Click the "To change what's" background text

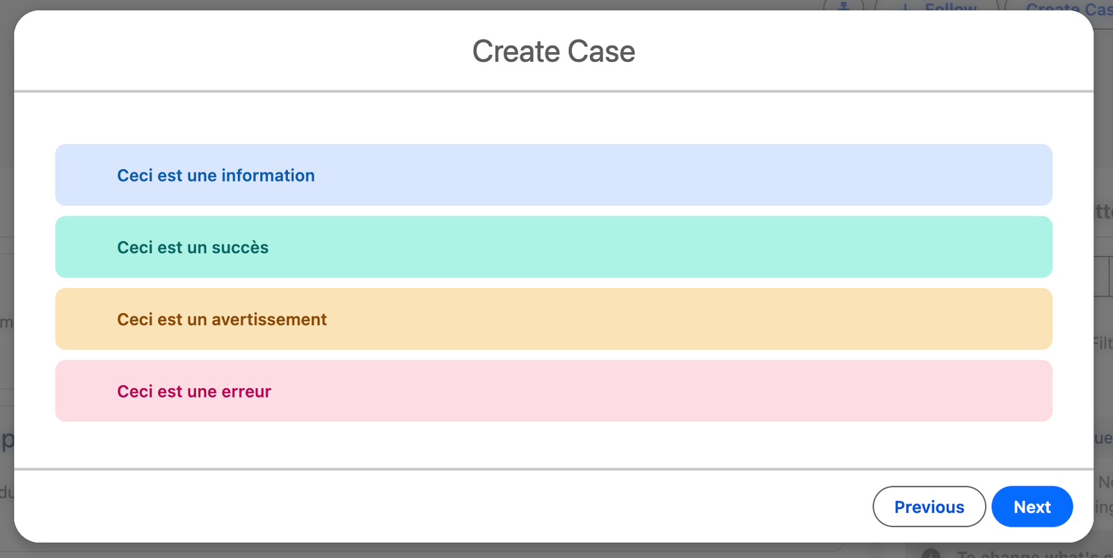coord(1030,554)
